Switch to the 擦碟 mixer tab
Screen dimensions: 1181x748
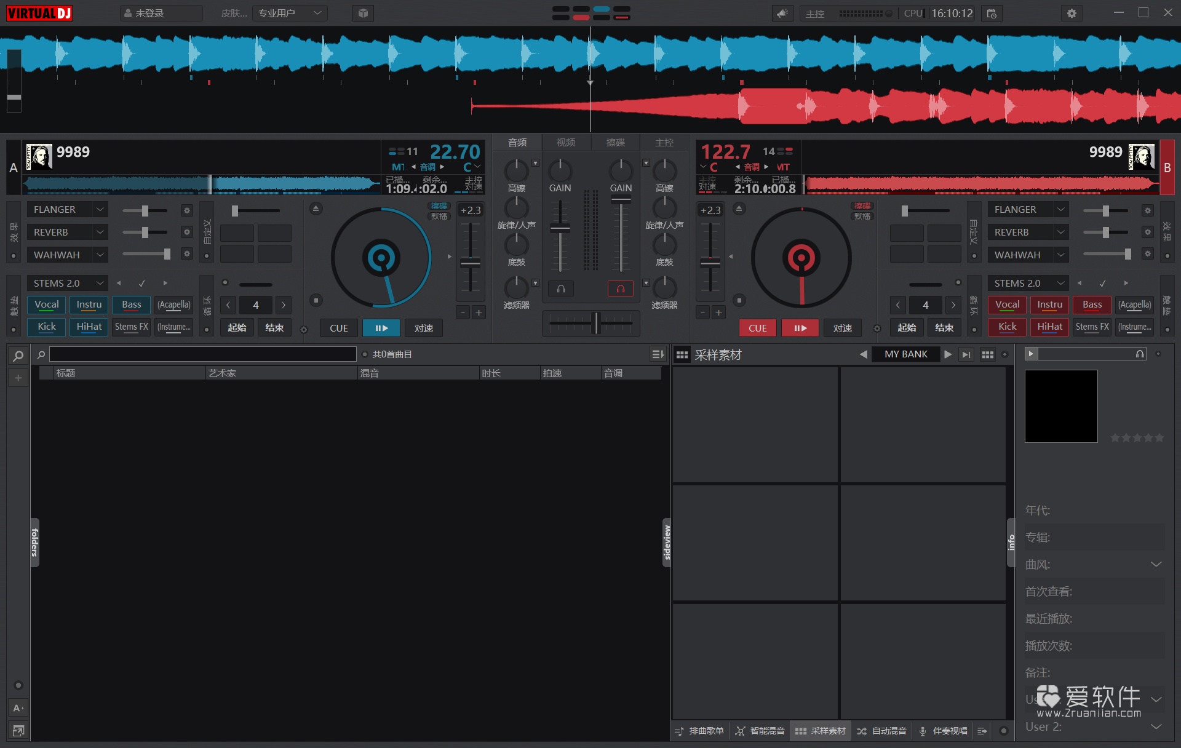click(615, 143)
